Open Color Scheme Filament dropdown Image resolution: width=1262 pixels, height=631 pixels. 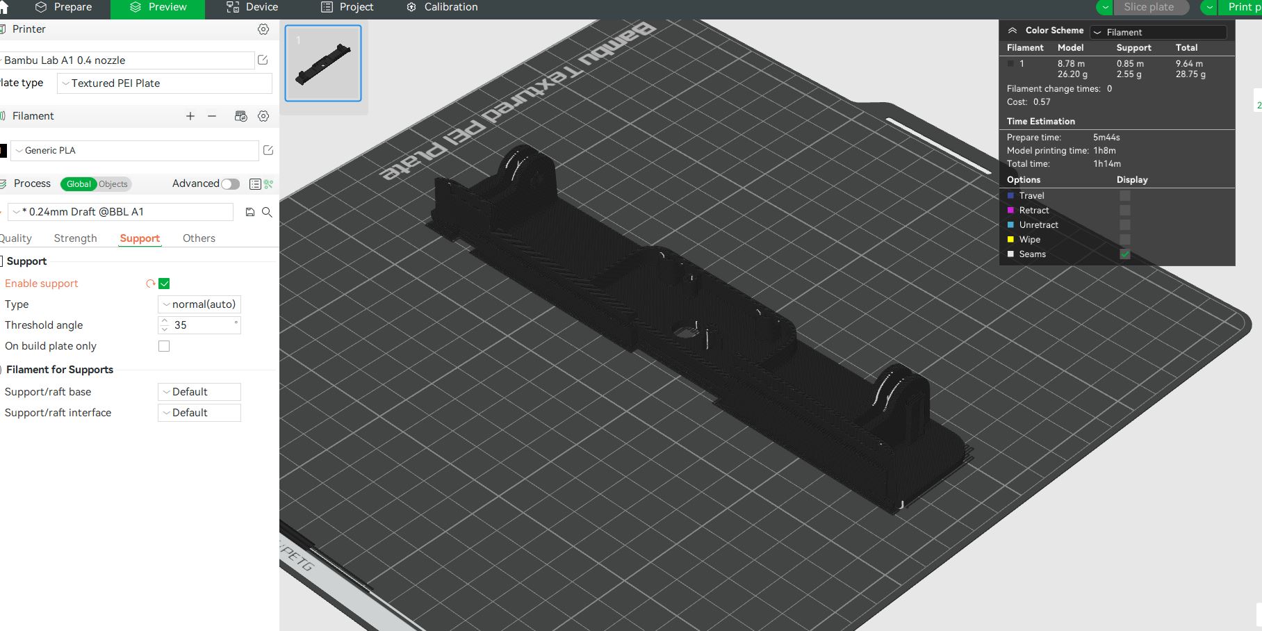[1158, 32]
